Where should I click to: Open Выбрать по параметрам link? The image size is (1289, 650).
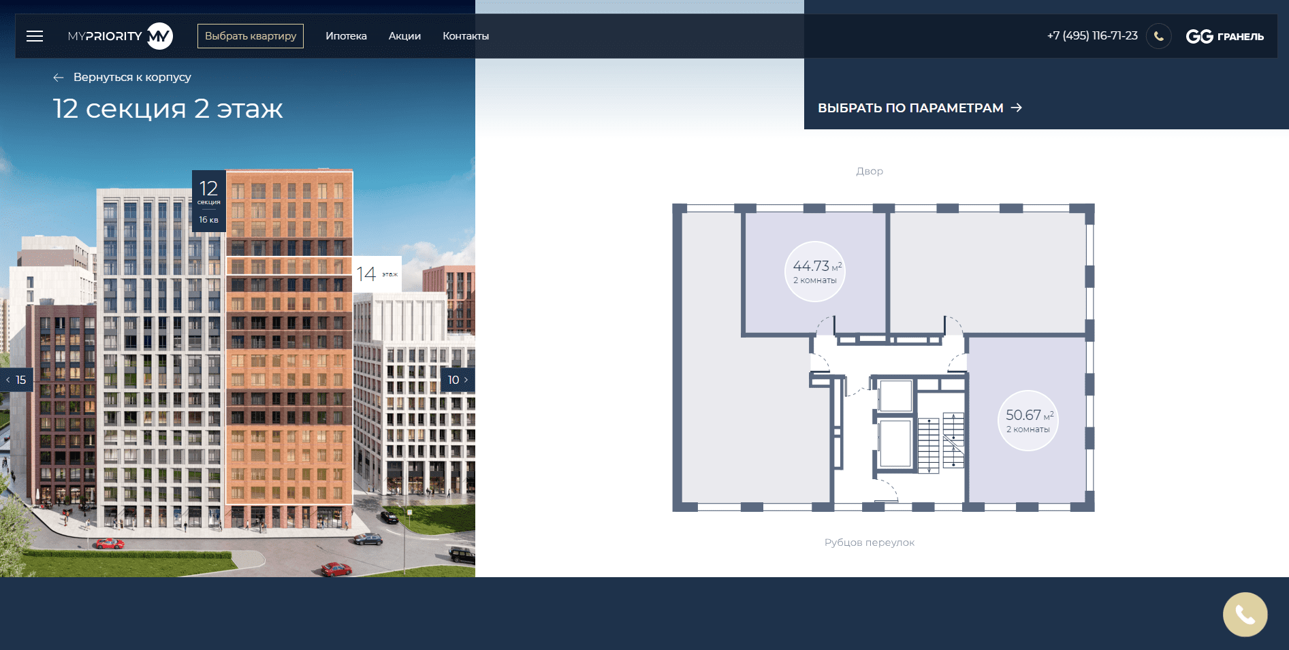tap(919, 108)
